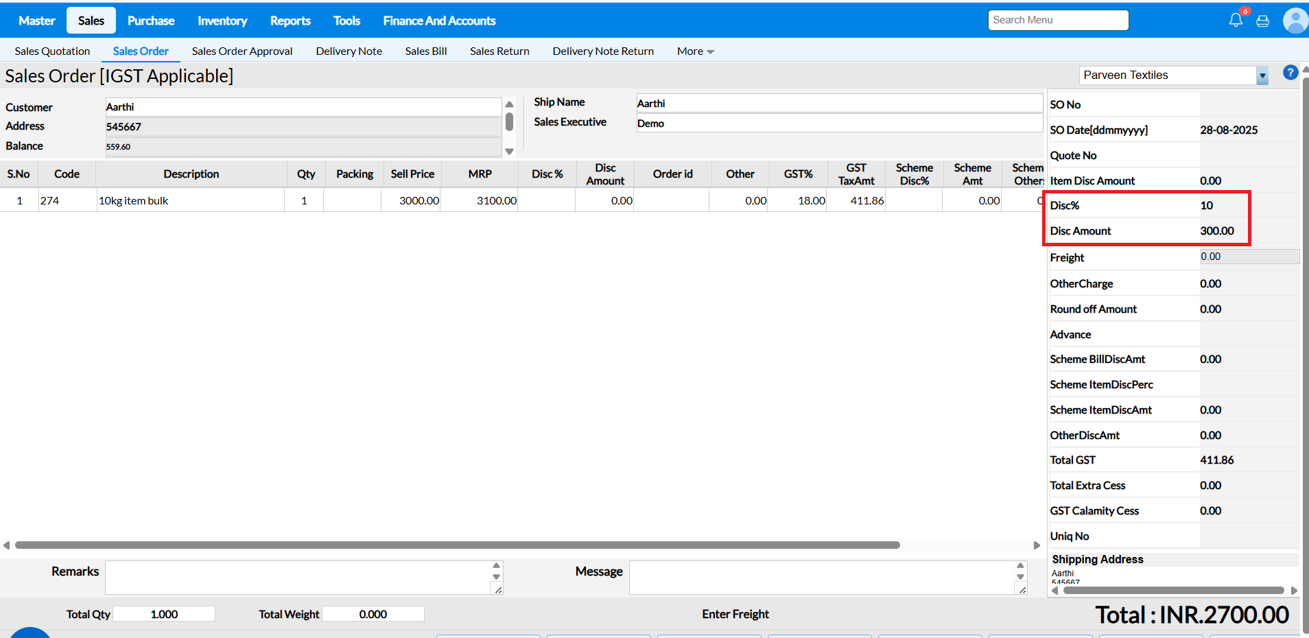Switch to Sales Bill tab
Screen dimensions: 1309x638
click(x=425, y=51)
